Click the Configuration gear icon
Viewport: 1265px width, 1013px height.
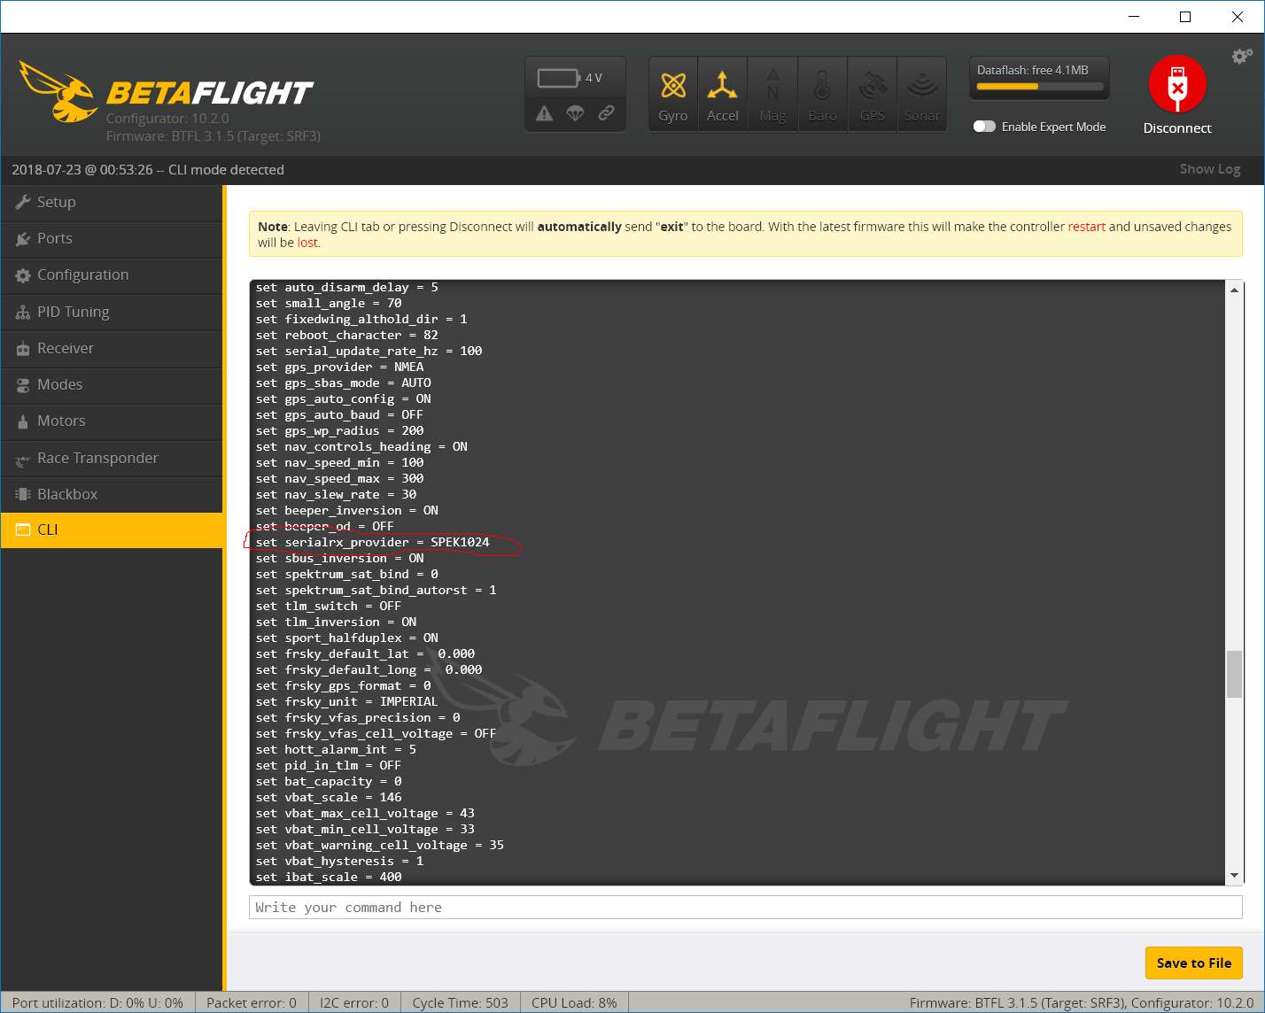click(23, 275)
